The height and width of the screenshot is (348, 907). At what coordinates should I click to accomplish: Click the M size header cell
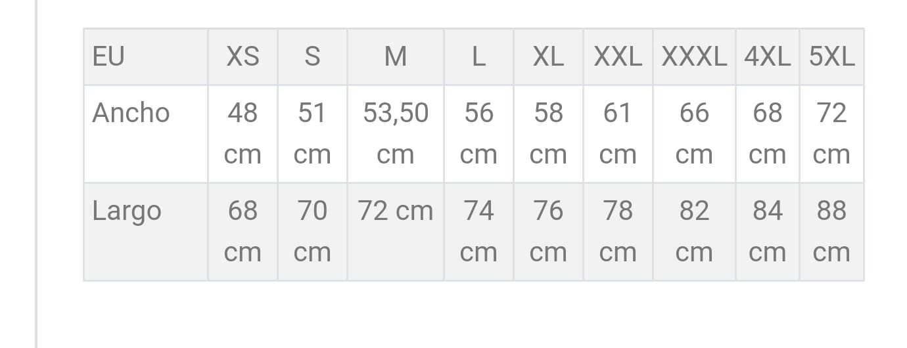[396, 57]
